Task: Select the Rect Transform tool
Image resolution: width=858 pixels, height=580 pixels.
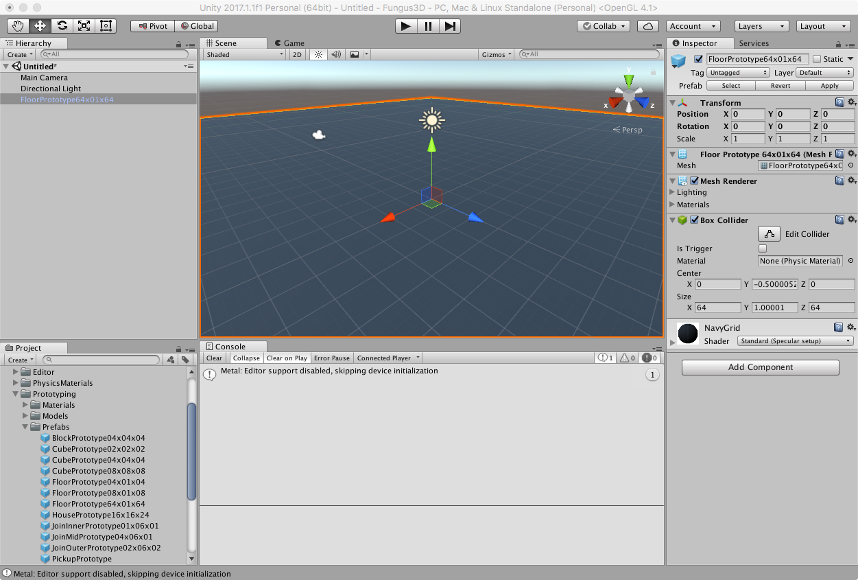Action: (x=106, y=26)
